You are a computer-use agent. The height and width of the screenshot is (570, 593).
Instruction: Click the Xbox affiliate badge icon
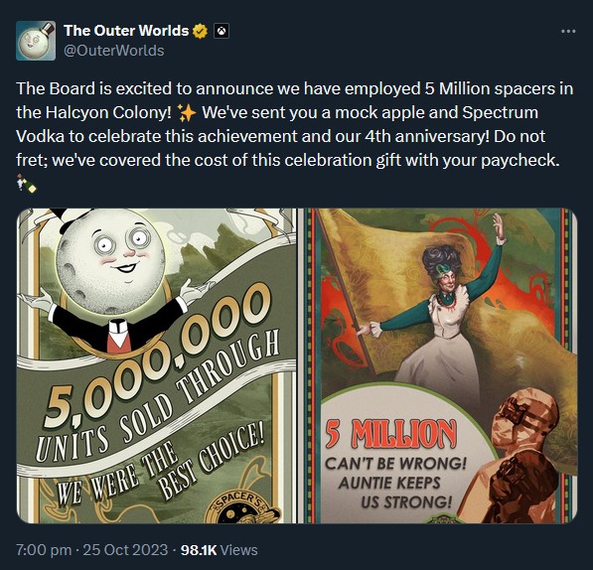click(222, 31)
